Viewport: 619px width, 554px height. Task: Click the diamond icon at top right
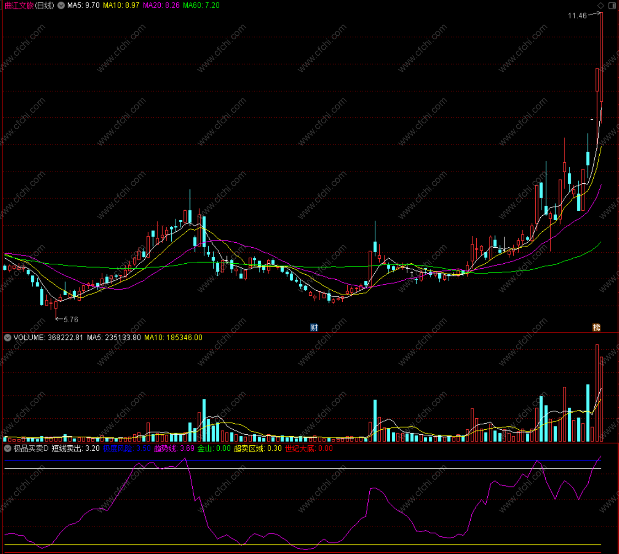click(x=601, y=5)
